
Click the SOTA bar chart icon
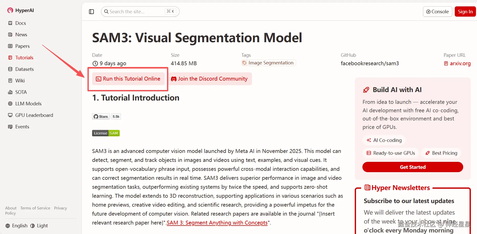point(10,92)
